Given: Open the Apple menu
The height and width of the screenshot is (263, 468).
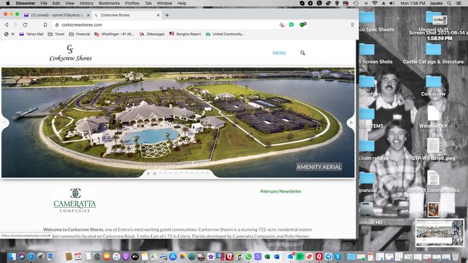Looking at the screenshot, I should point(8,4).
